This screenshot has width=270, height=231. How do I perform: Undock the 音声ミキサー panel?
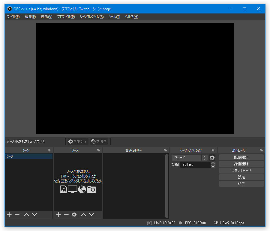[166, 150]
